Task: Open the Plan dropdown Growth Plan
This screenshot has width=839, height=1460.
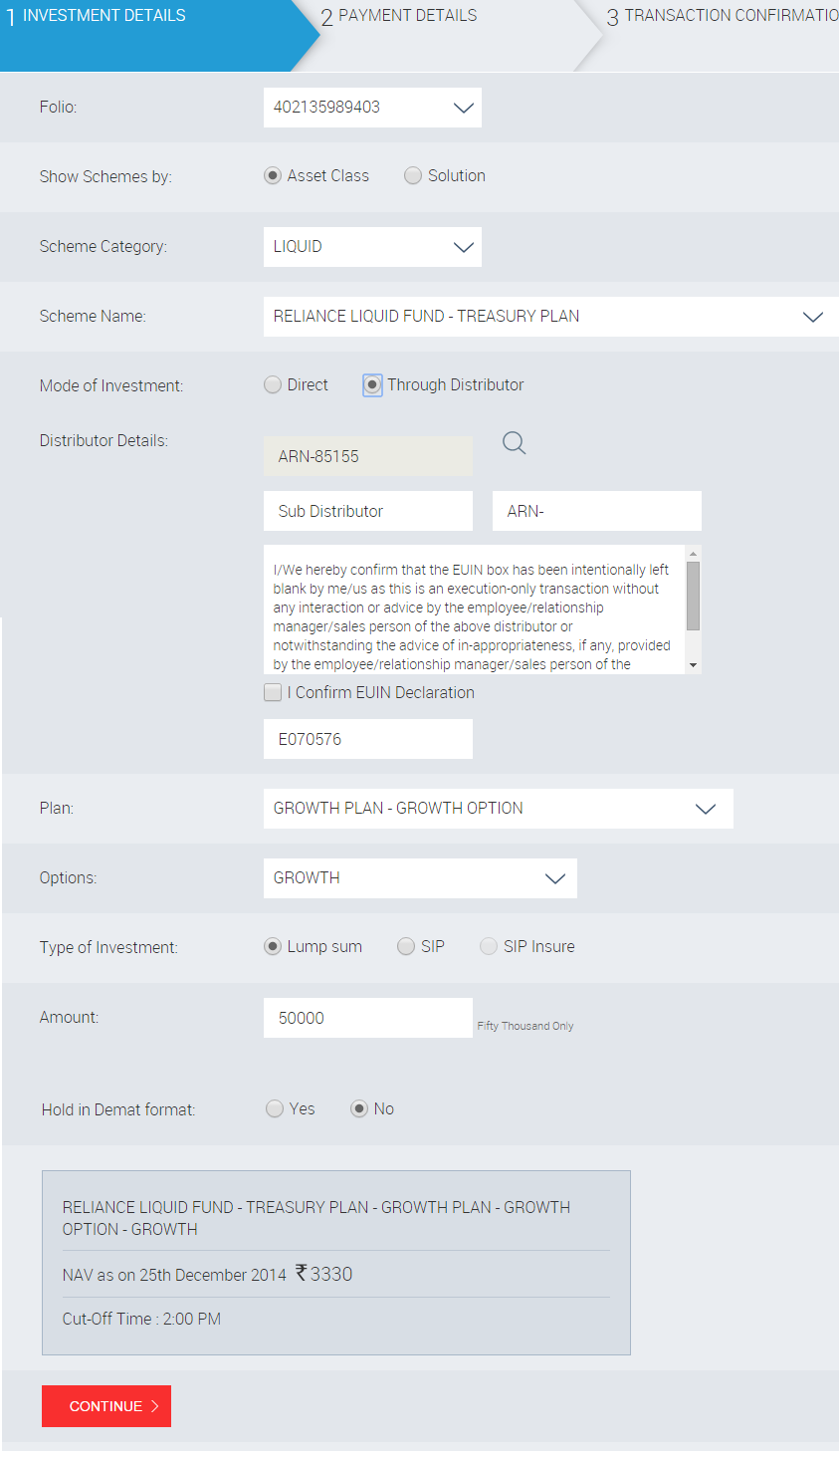Action: [499, 809]
